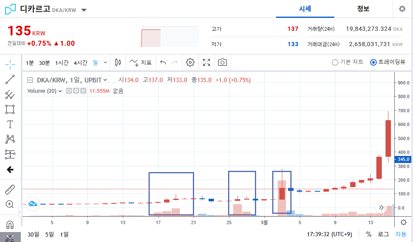This screenshot has height=242, width=413.
Task: Expand the Volume (20) legend chevron
Action: (x=60, y=91)
